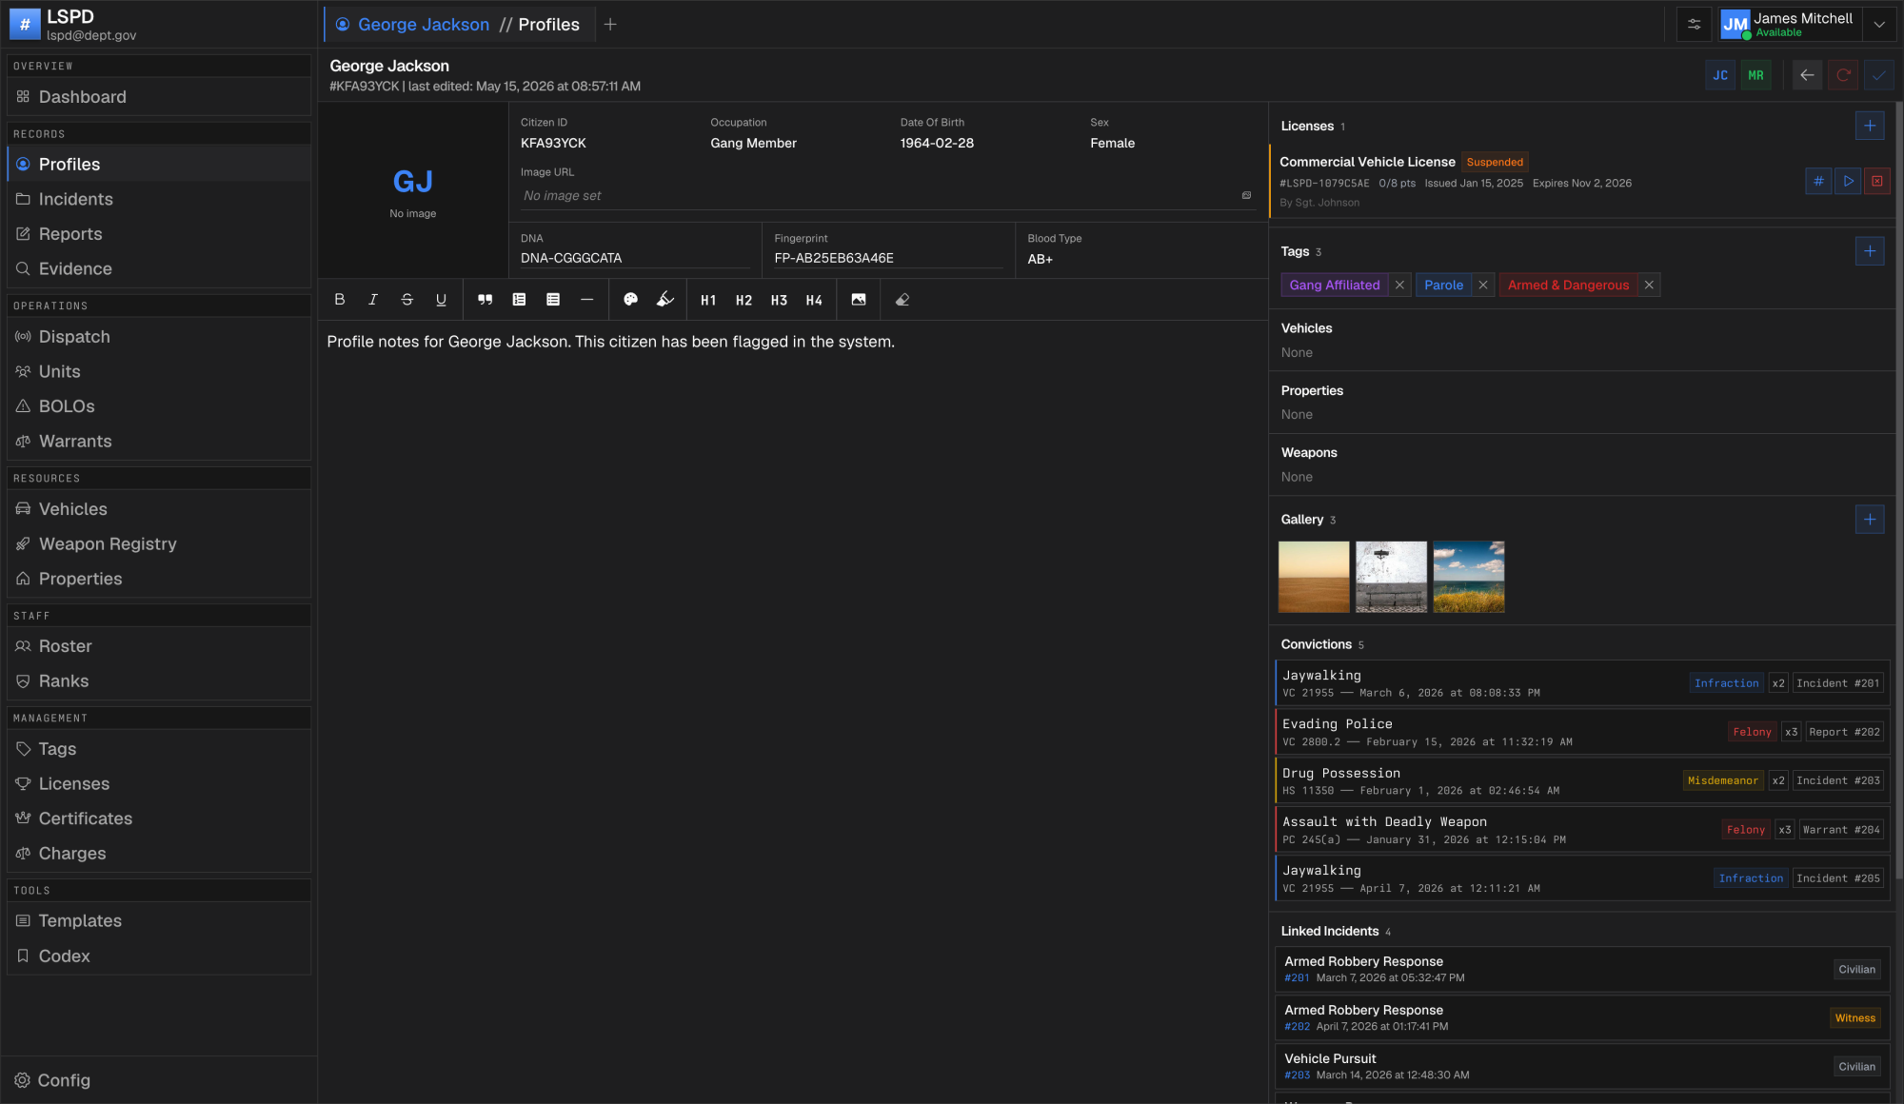Reinstate license with the play icon

(x=1848, y=182)
